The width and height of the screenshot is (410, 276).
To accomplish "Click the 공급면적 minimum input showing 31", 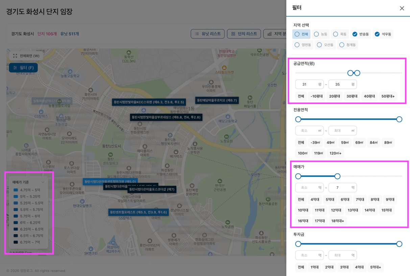I will [x=307, y=84].
